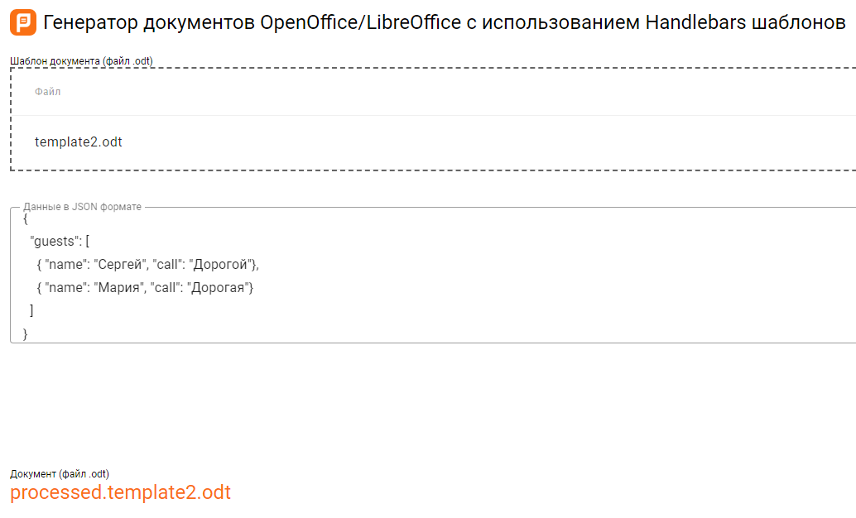Click the opening brace of the JSON

(25, 218)
